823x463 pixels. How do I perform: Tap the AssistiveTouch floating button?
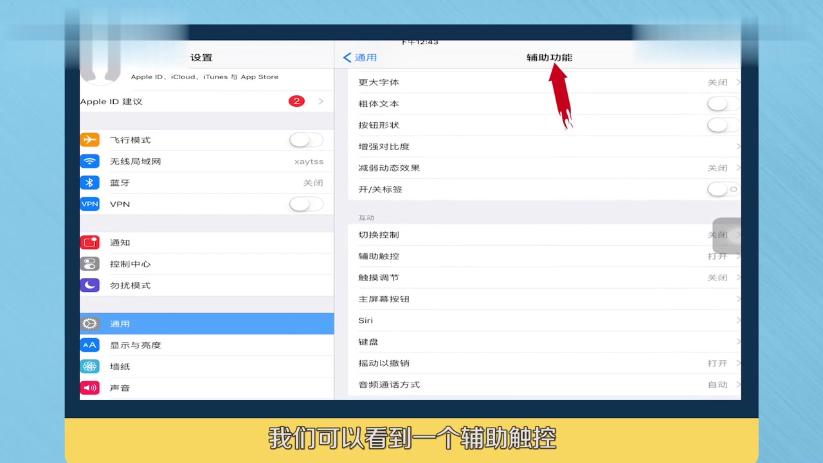click(x=727, y=236)
